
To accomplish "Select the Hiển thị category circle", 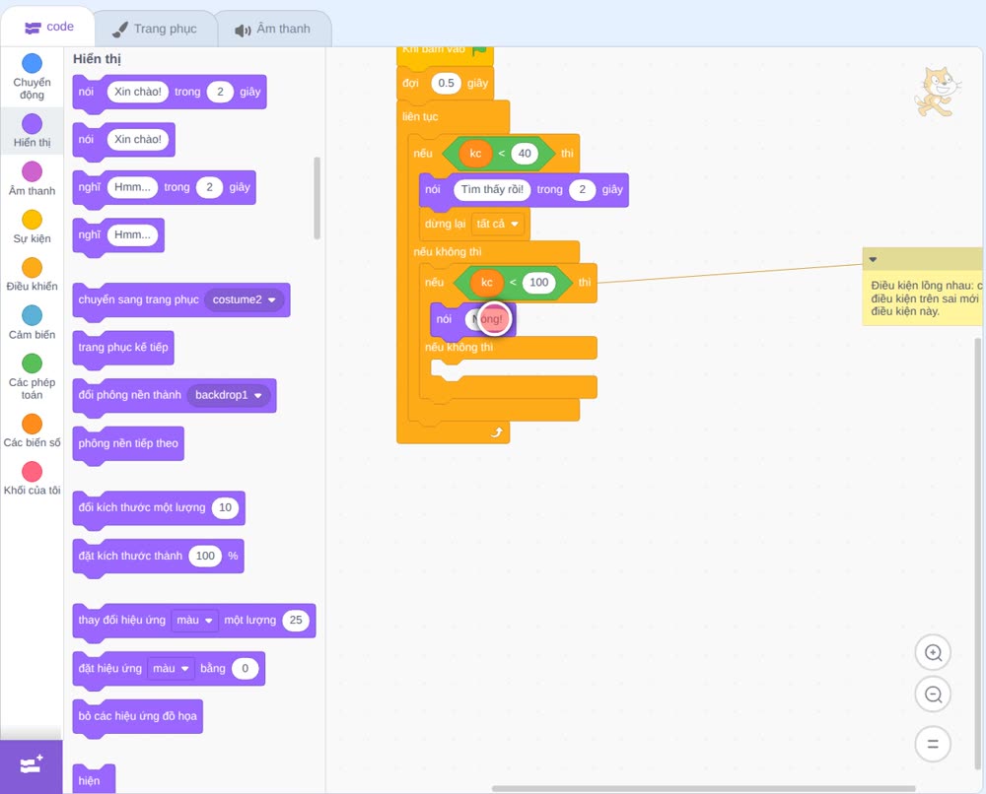I will (x=33, y=124).
